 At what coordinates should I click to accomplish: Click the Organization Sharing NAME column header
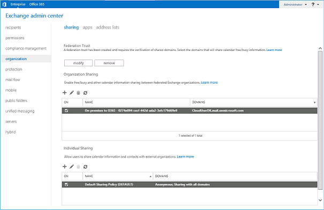click(x=137, y=102)
